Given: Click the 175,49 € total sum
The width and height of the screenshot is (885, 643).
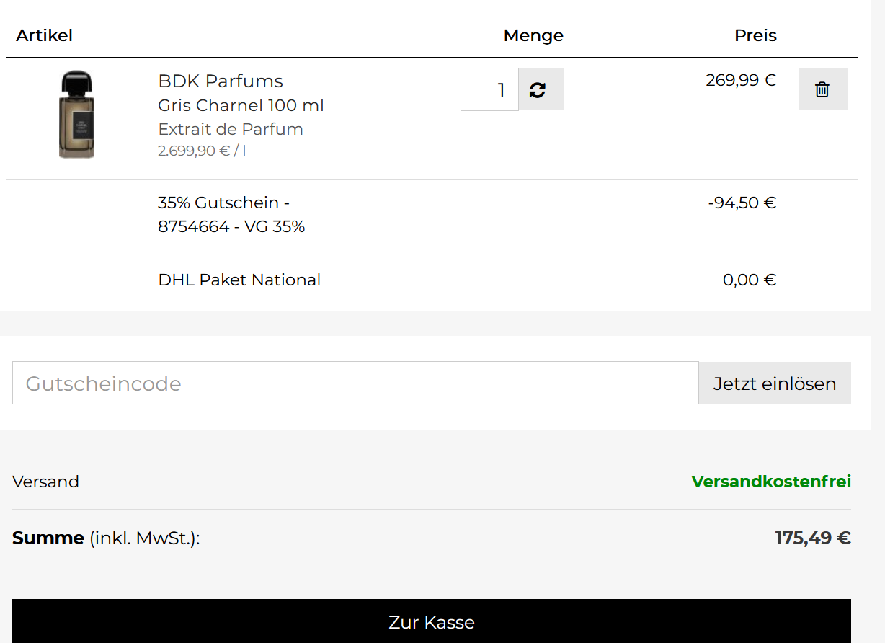Looking at the screenshot, I should coord(813,538).
